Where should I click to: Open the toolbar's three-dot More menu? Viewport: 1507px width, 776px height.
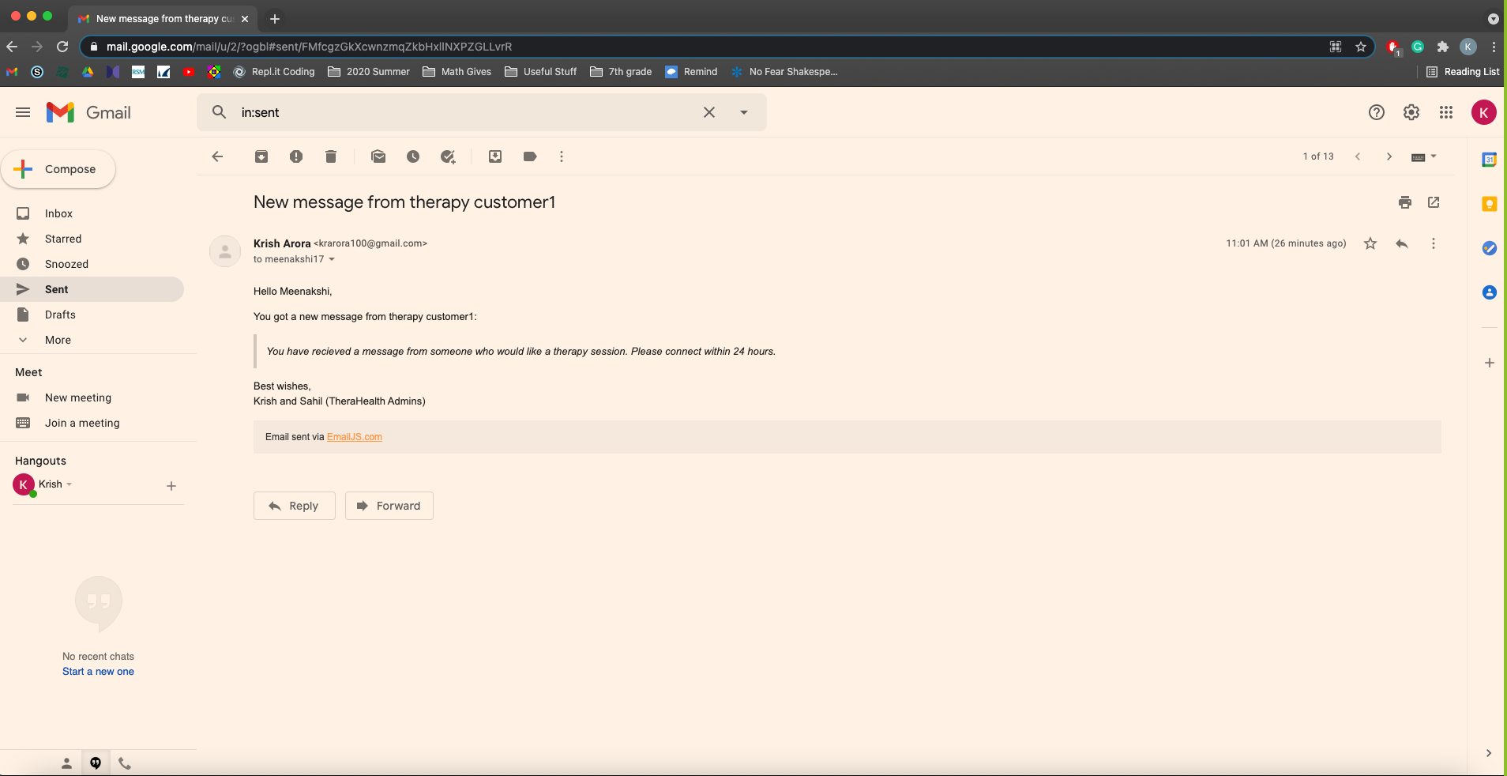562,156
